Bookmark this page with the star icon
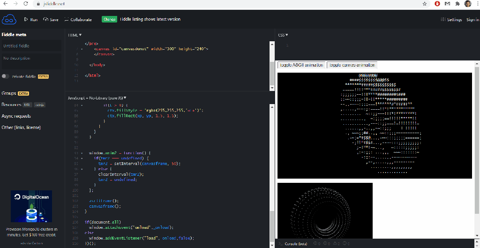Image resolution: width=480 pixels, height=248 pixels. pos(424,4)
